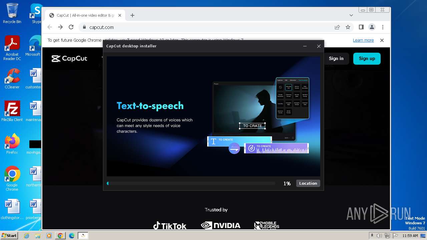This screenshot has width=427, height=240.
Task: Open a new Chrome tab
Action: tap(132, 15)
